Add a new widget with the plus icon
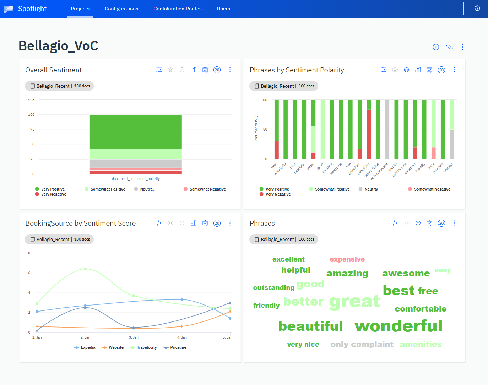 tap(436, 46)
